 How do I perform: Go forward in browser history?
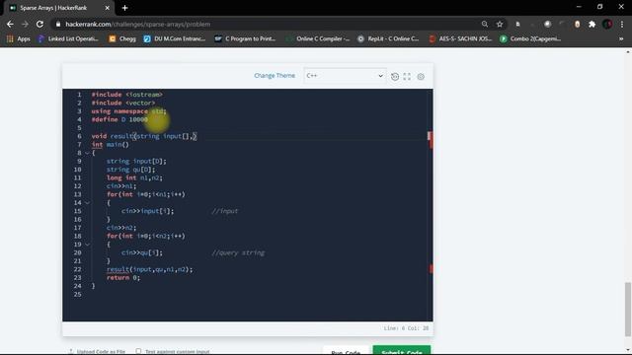pyautogui.click(x=25, y=24)
